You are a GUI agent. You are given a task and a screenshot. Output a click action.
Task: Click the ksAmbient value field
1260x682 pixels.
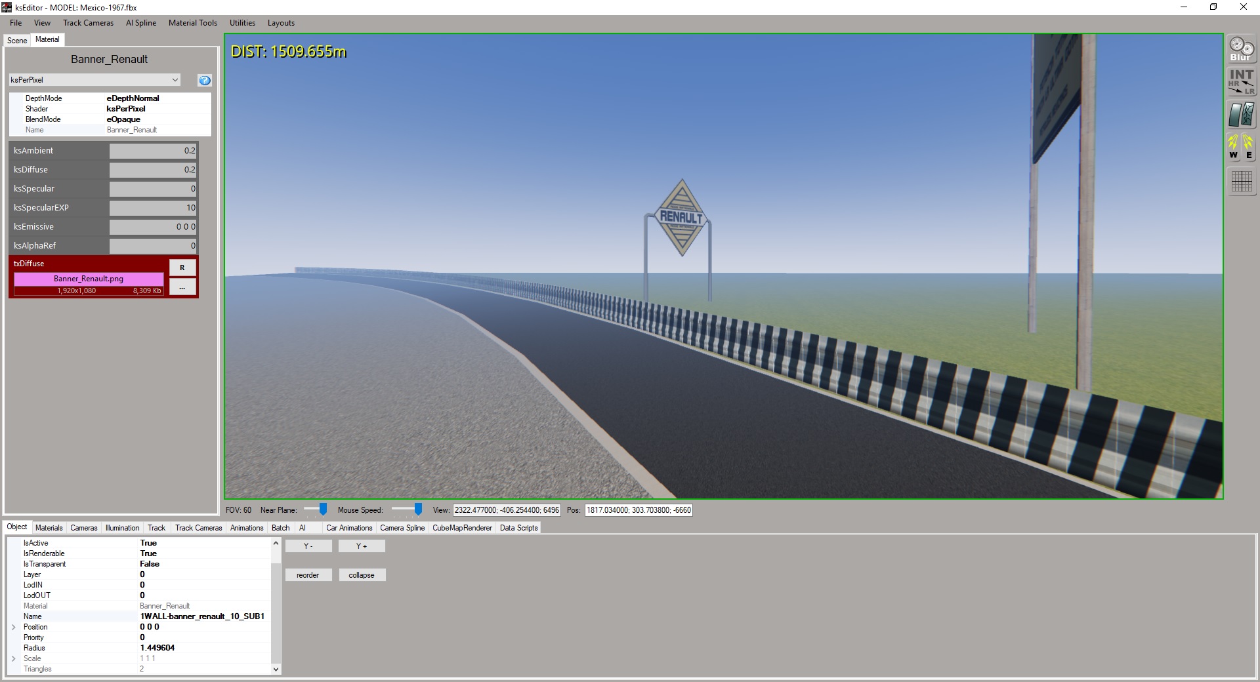(x=153, y=151)
